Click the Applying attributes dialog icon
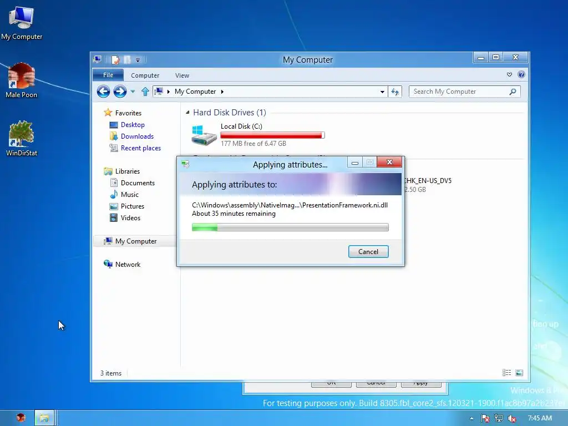This screenshot has height=426, width=568. [185, 164]
